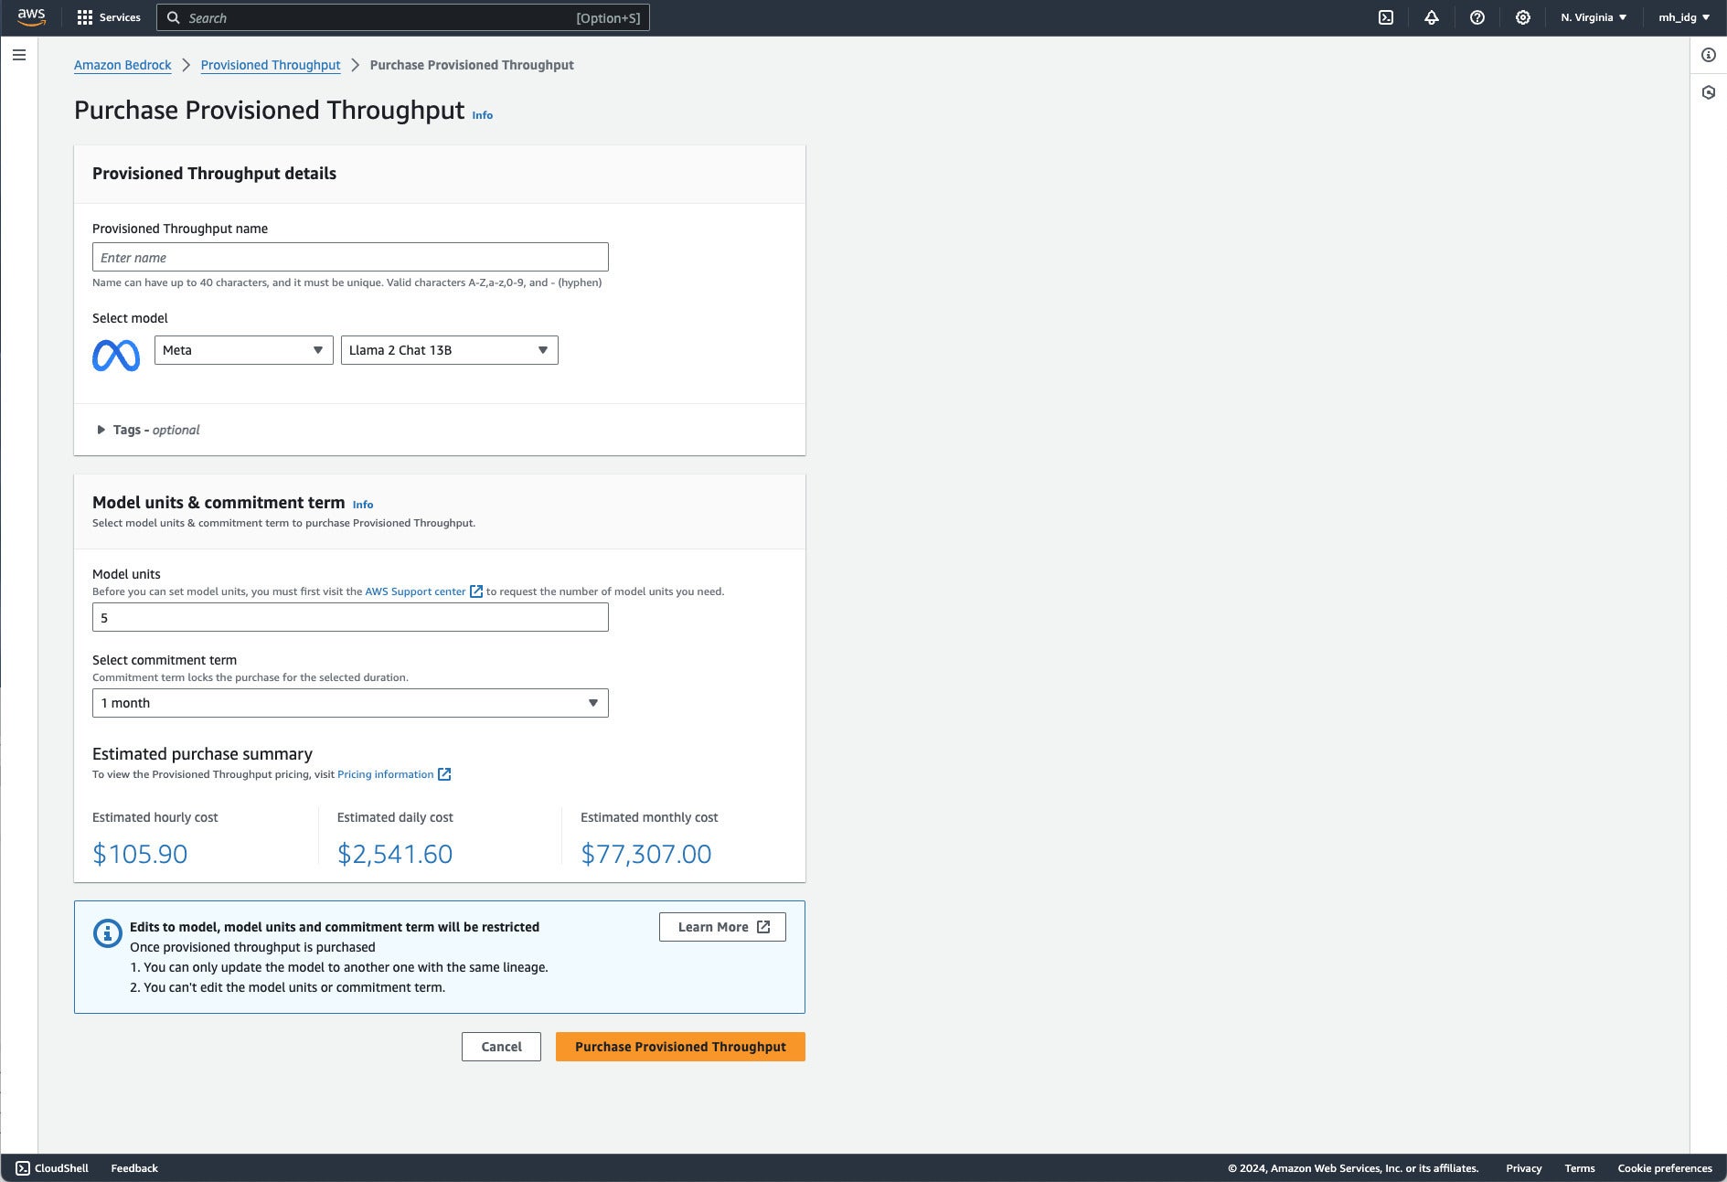Click the Cancel button
The width and height of the screenshot is (1727, 1182).
(501, 1047)
